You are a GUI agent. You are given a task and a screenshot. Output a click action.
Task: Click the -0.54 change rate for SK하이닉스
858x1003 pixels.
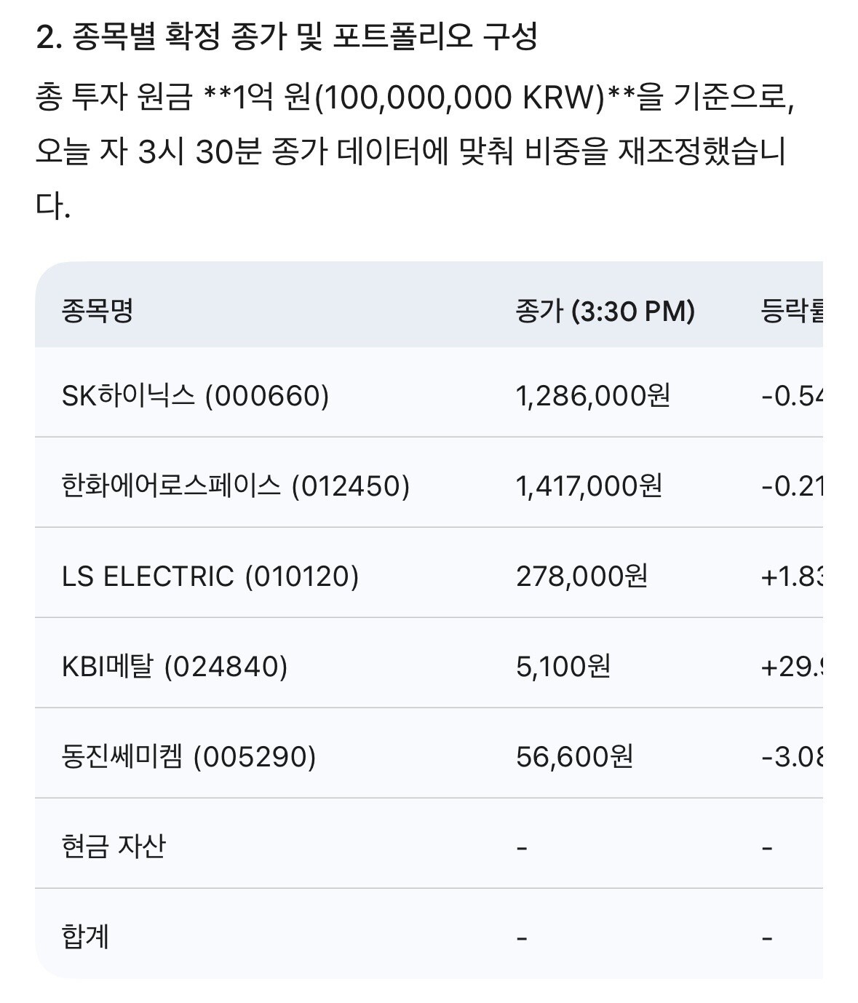[x=792, y=396]
